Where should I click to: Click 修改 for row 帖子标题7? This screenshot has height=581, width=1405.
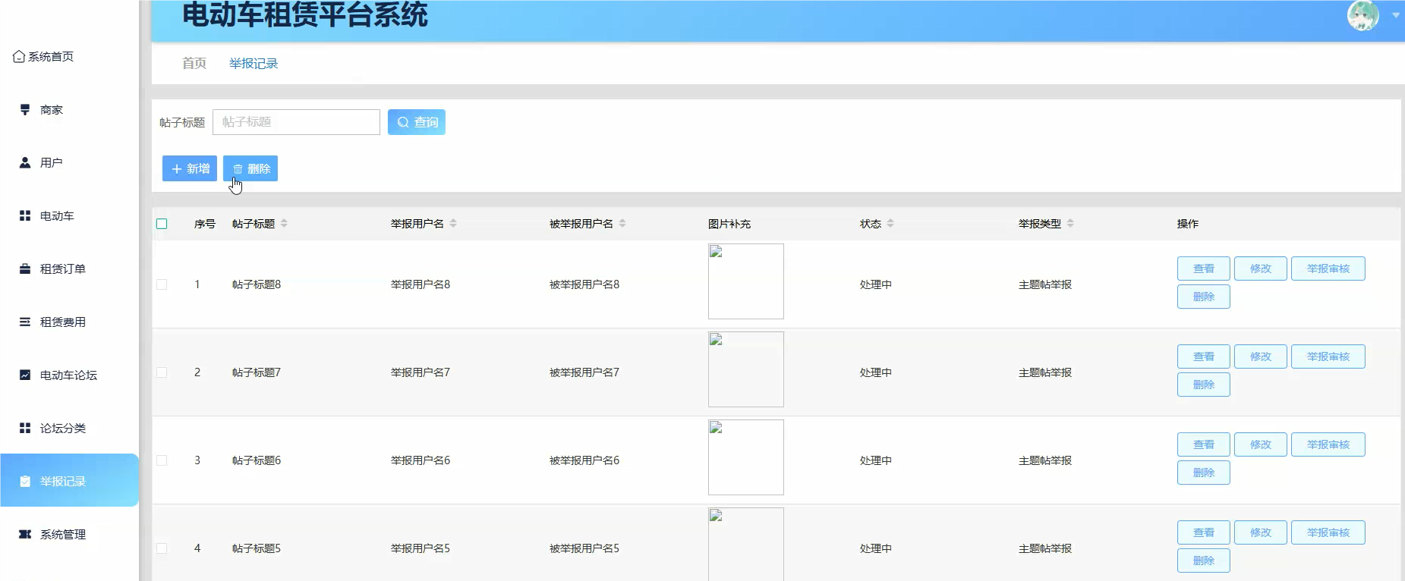tap(1261, 356)
